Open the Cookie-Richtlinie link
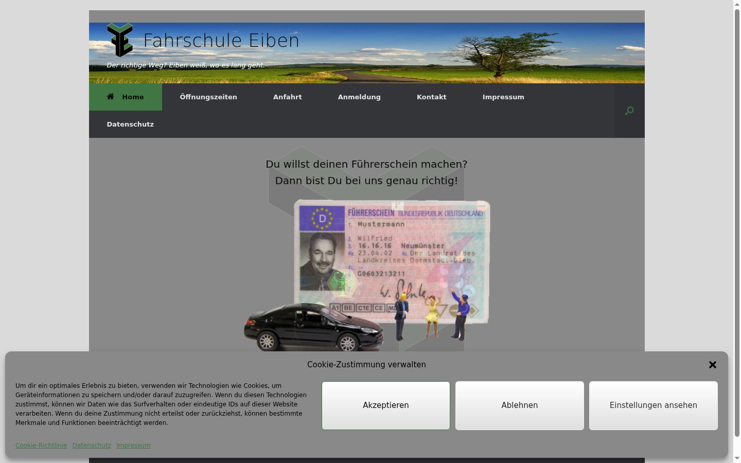 click(x=41, y=446)
